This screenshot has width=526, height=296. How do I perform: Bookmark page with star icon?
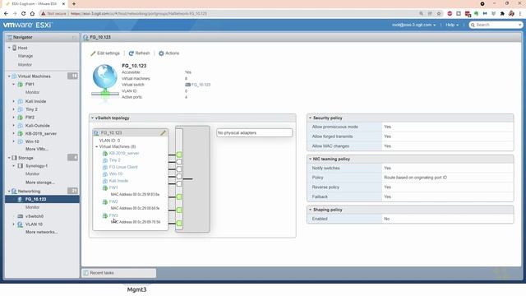tap(439, 13)
